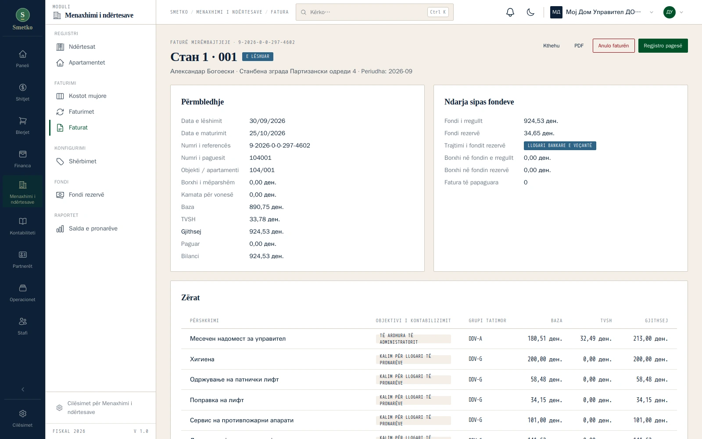Click the Smetko logo
This screenshot has height=439, width=702.
23,19
